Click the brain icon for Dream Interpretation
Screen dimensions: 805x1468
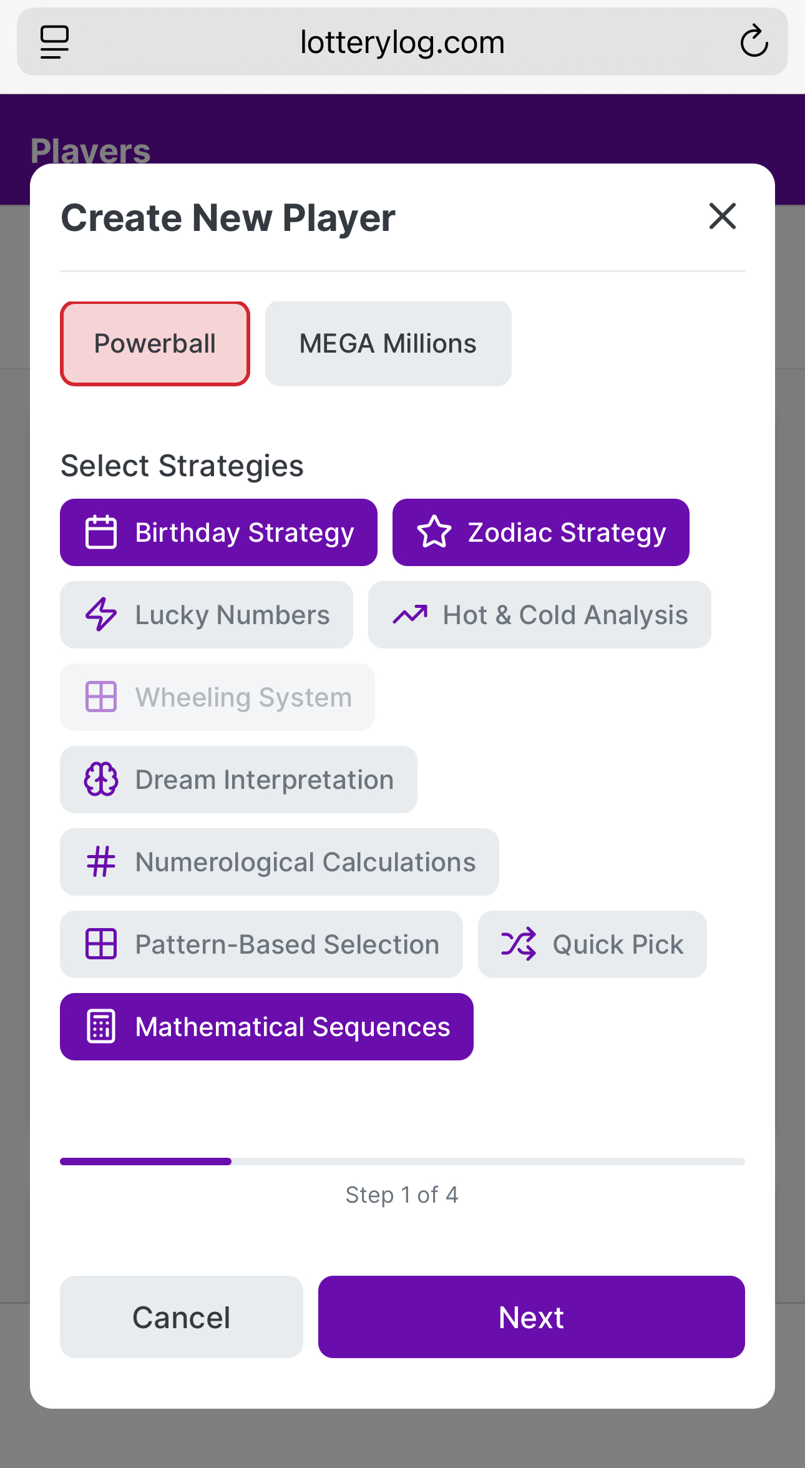coord(100,780)
